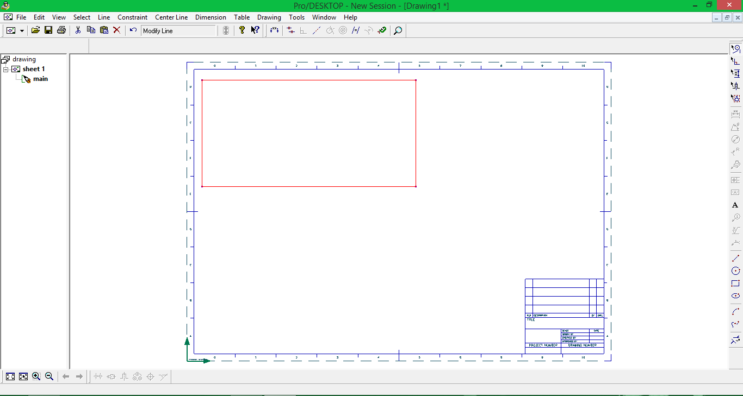Click the Autoscale selection icon
Viewport: 743px width, 396px height.
23,376
